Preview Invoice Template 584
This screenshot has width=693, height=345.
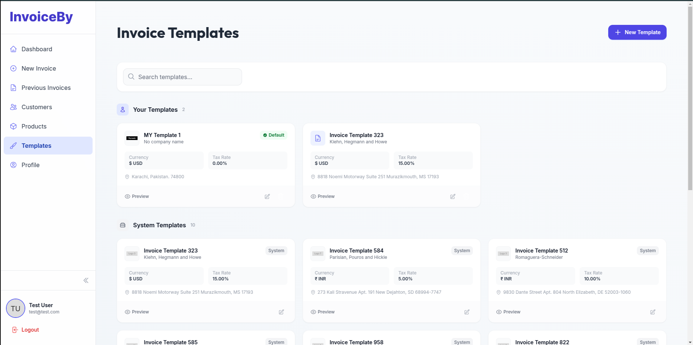[x=323, y=312]
